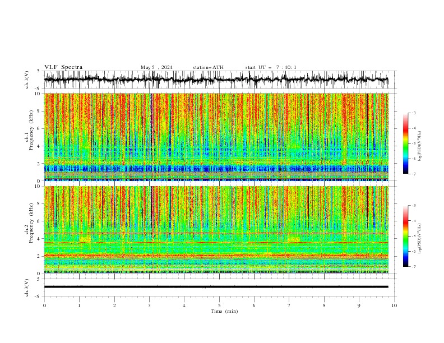Click the "-7" label on ch.1 color scale

414,174
